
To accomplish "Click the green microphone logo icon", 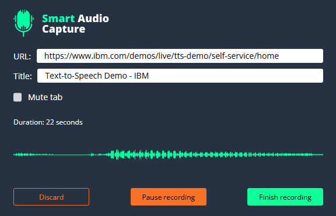I will coord(23,23).
